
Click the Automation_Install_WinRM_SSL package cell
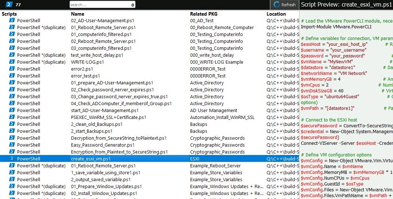tap(222, 117)
